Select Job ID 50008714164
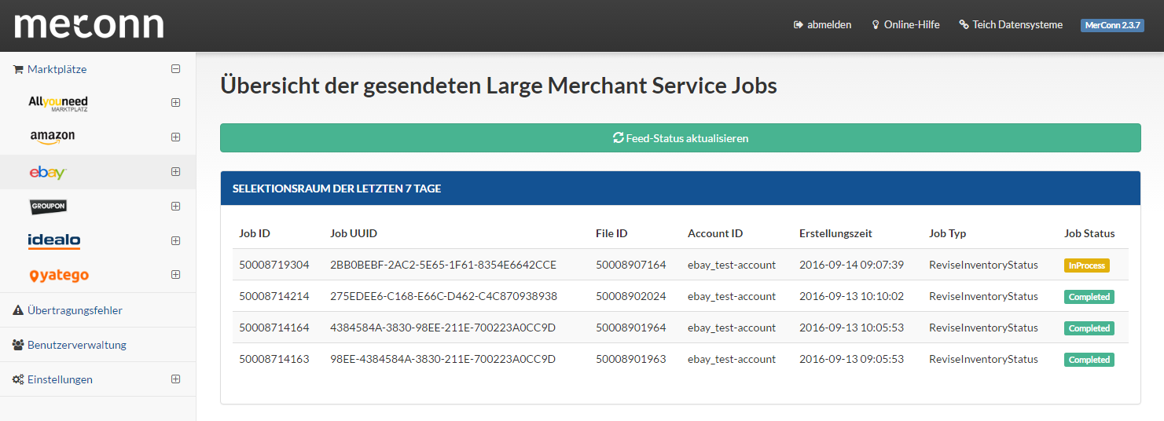 coord(274,328)
